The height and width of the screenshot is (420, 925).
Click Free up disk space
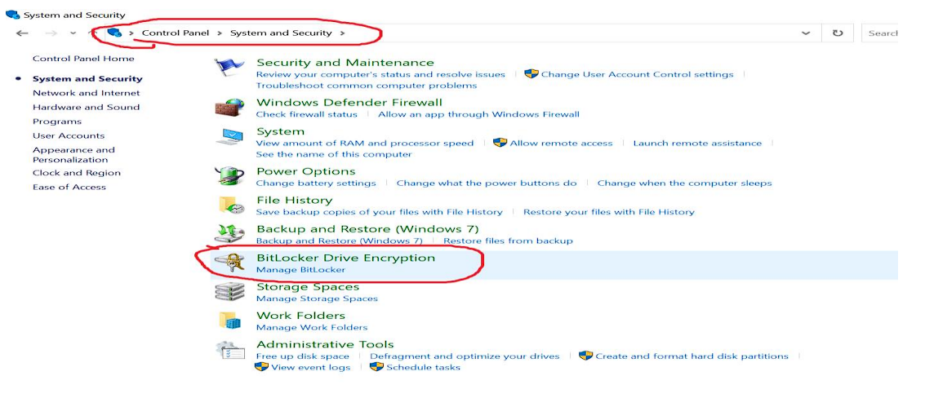(x=303, y=356)
